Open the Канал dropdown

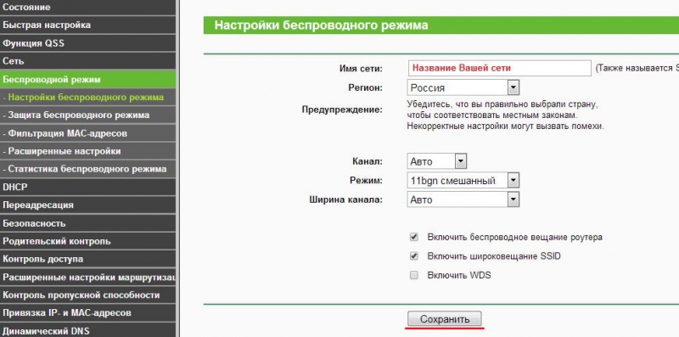coord(437,161)
